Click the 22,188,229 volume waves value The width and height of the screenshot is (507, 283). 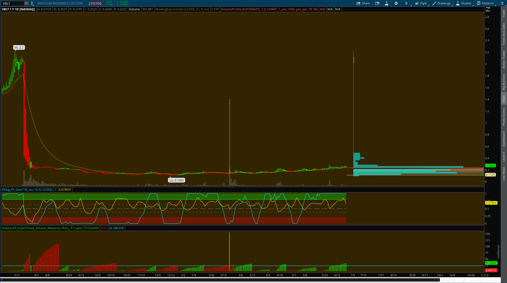[116, 228]
